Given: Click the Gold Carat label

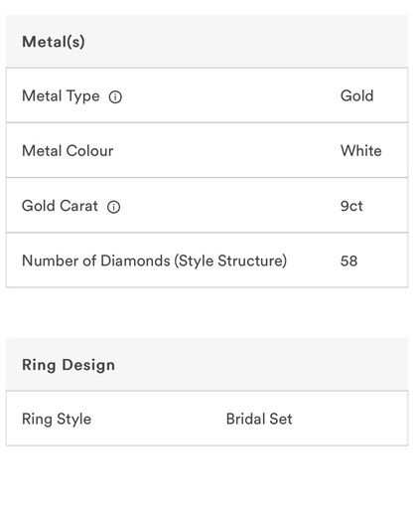Looking at the screenshot, I should (x=60, y=206).
